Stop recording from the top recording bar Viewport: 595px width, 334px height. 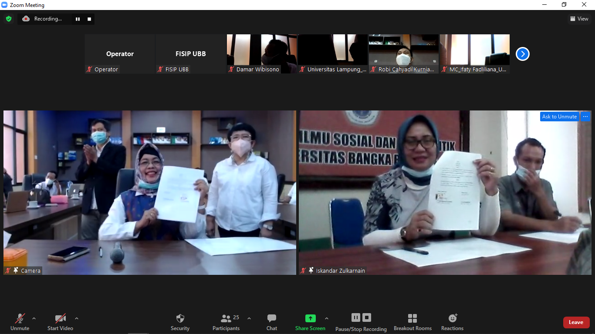tap(89, 19)
